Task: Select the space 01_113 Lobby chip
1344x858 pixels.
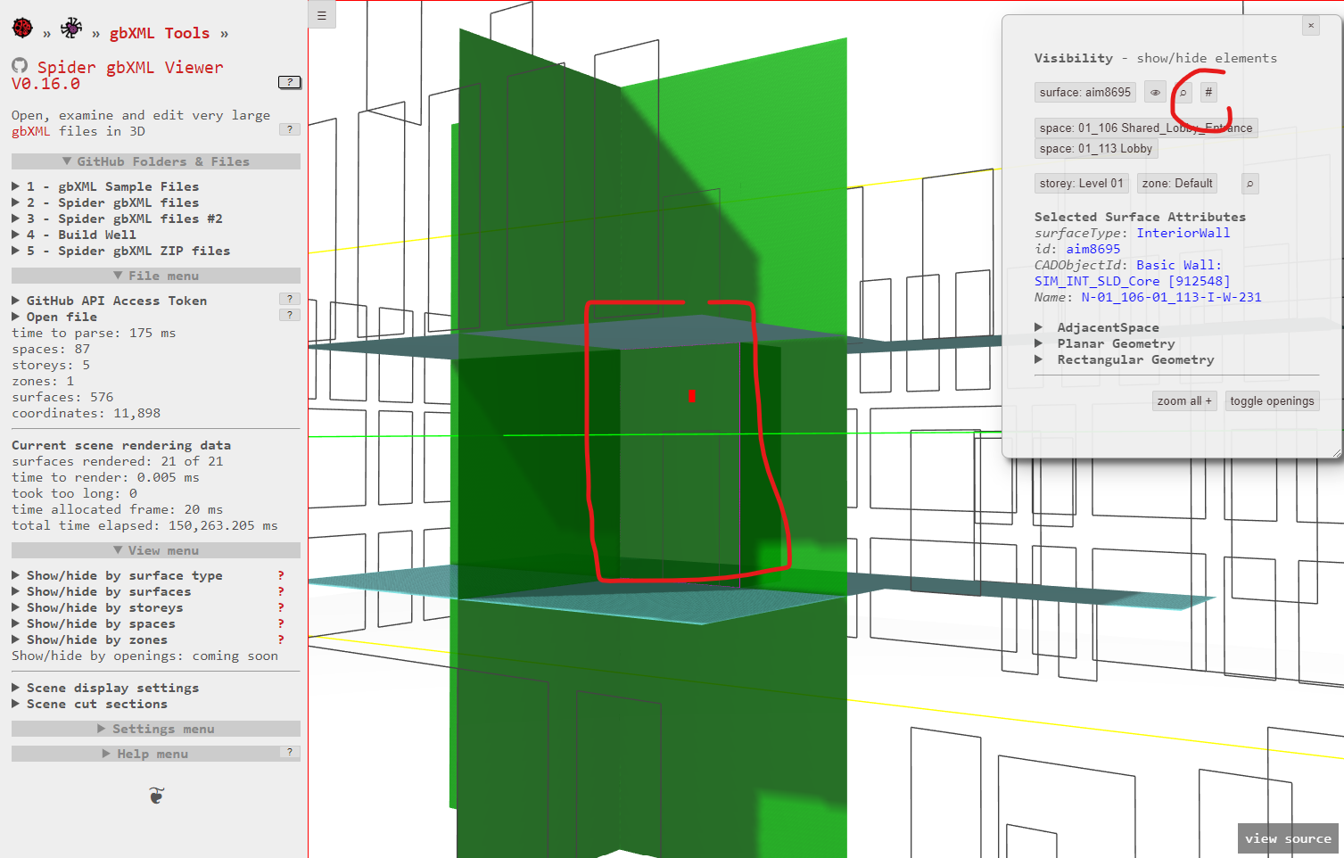Action: tap(1095, 148)
